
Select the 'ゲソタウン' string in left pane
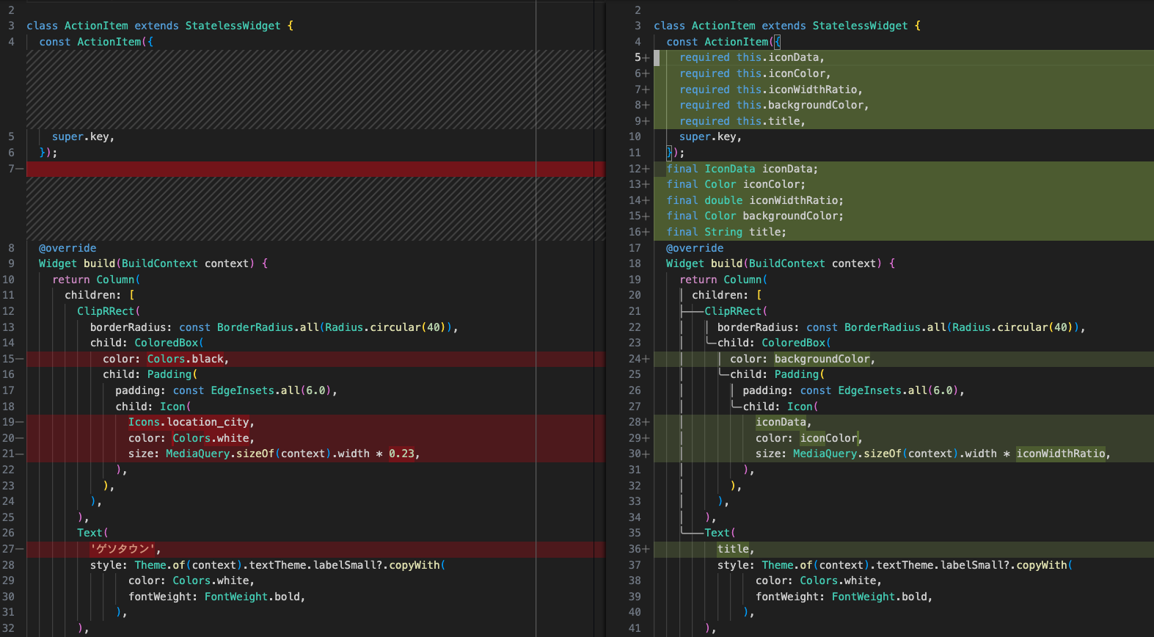coord(123,549)
